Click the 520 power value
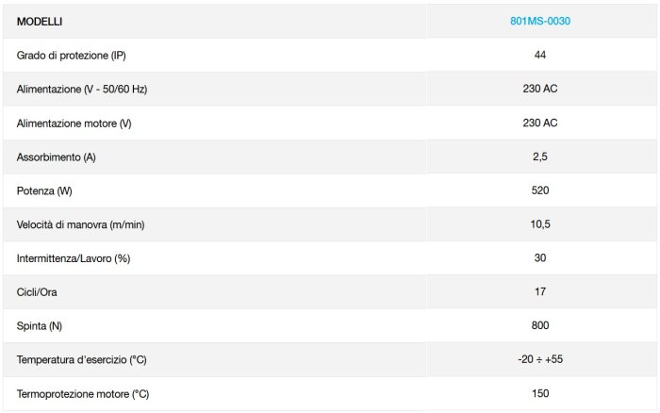Viewport: 660px width, 413px height. 540,190
